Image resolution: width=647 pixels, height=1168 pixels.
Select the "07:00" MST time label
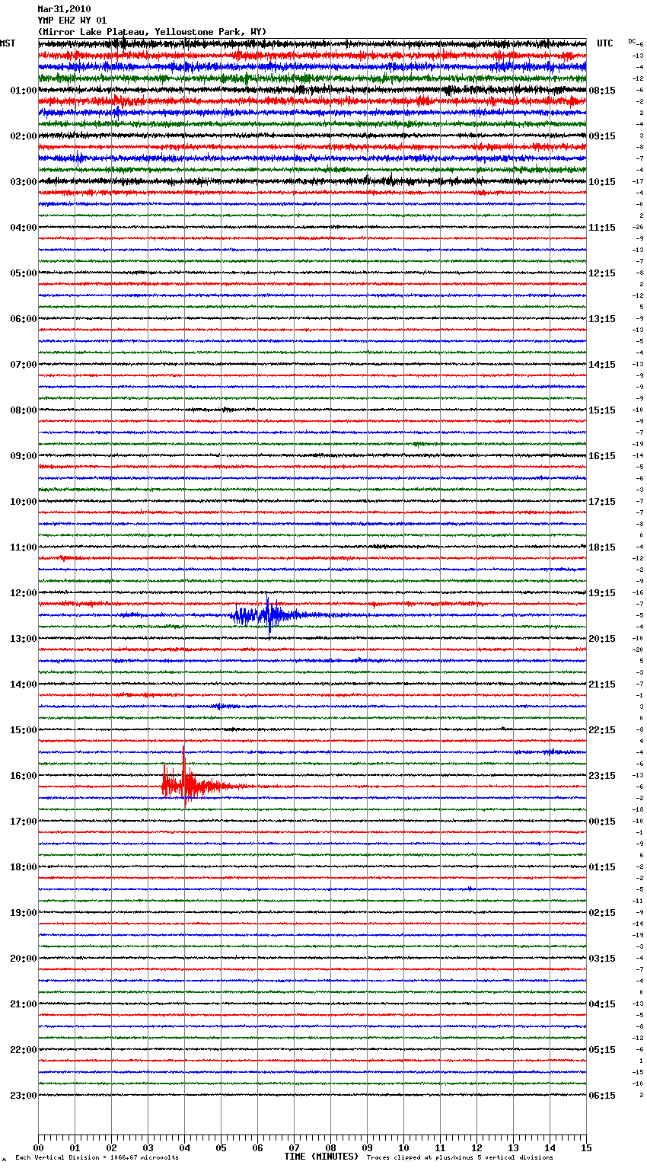pyautogui.click(x=24, y=365)
